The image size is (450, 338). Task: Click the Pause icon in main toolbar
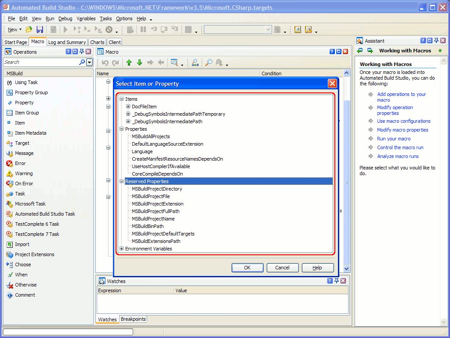point(143,29)
